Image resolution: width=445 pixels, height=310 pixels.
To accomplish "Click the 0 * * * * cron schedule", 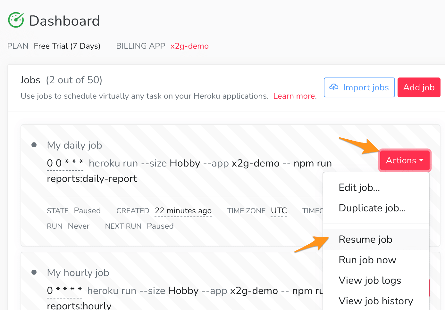I will click(64, 290).
